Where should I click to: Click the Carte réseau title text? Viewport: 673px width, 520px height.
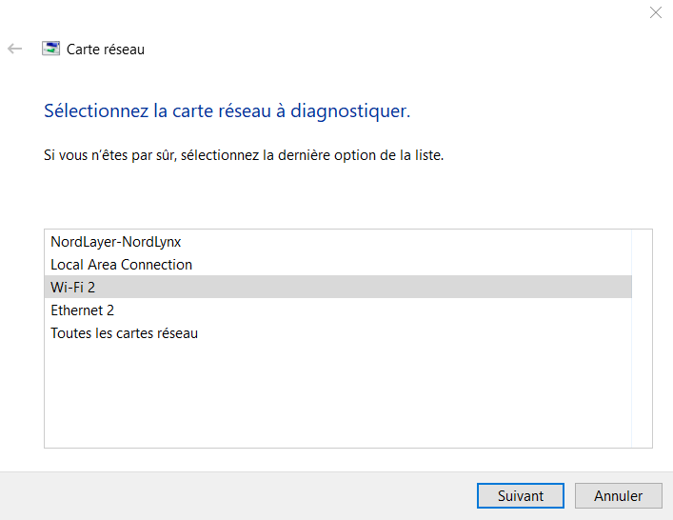[106, 49]
